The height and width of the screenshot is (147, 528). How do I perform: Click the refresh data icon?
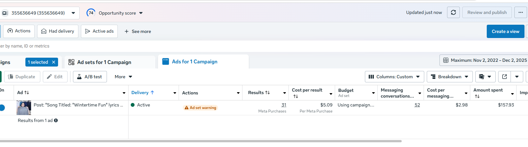pyautogui.click(x=453, y=13)
